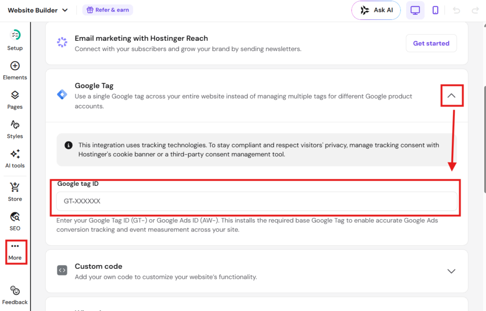This screenshot has width=486, height=311.
Task: Click the Custom code heading
Action: (98, 266)
